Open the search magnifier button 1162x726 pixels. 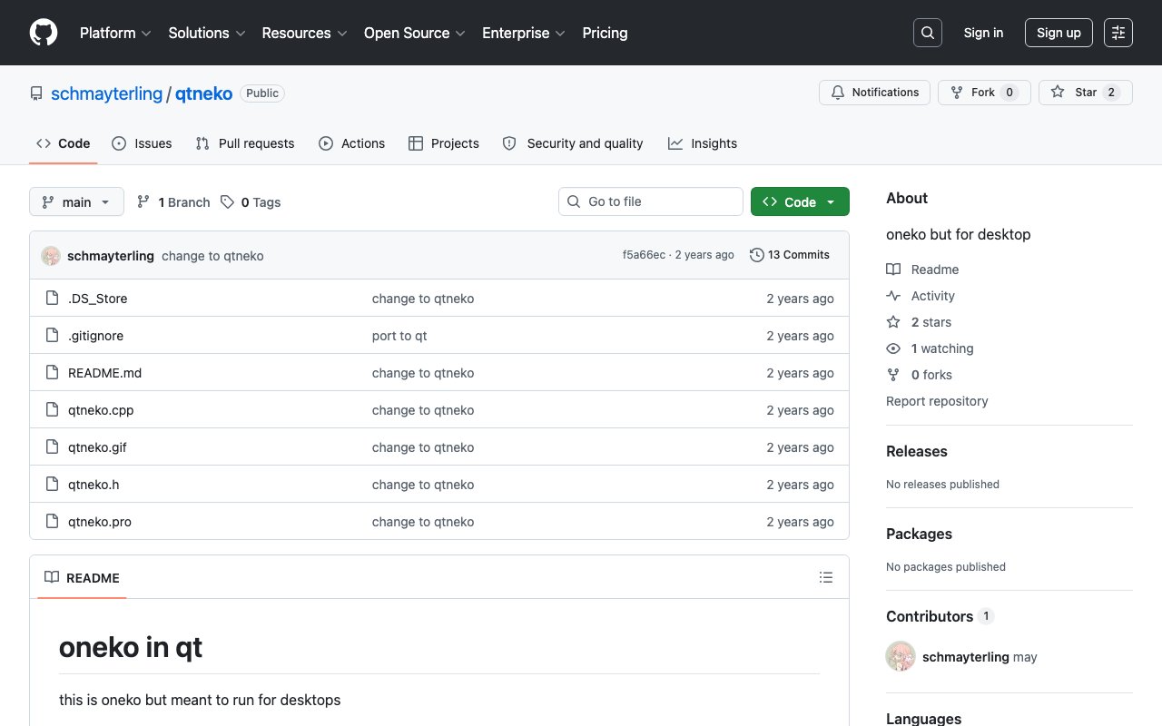click(928, 33)
